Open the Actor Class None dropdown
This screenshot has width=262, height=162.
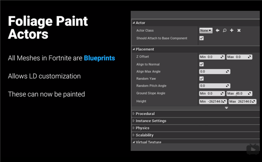(x=206, y=30)
